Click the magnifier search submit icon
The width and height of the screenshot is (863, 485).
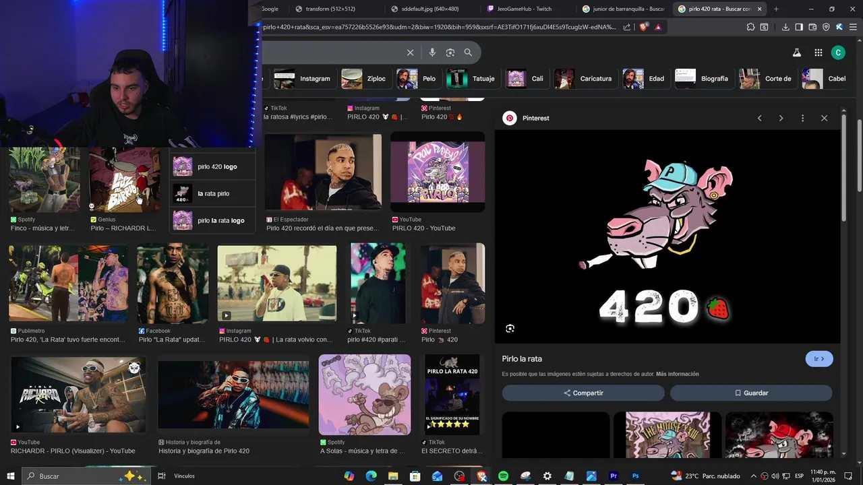click(468, 53)
